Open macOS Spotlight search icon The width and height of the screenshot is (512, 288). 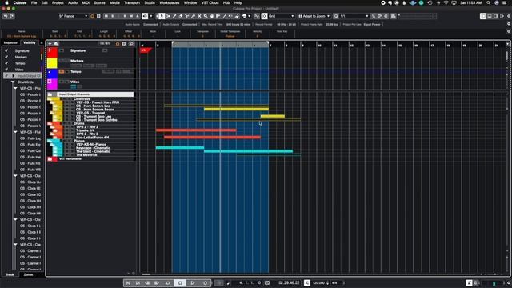click(x=488, y=2)
